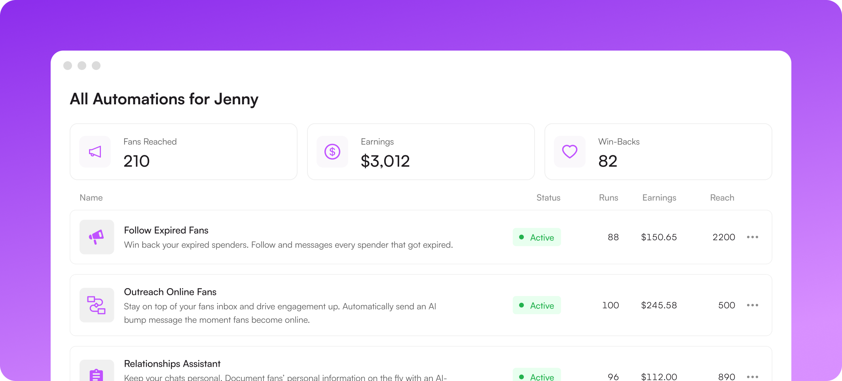The width and height of the screenshot is (842, 381).
Task: Toggle Active status of Relationships Assistant
Action: 537,375
